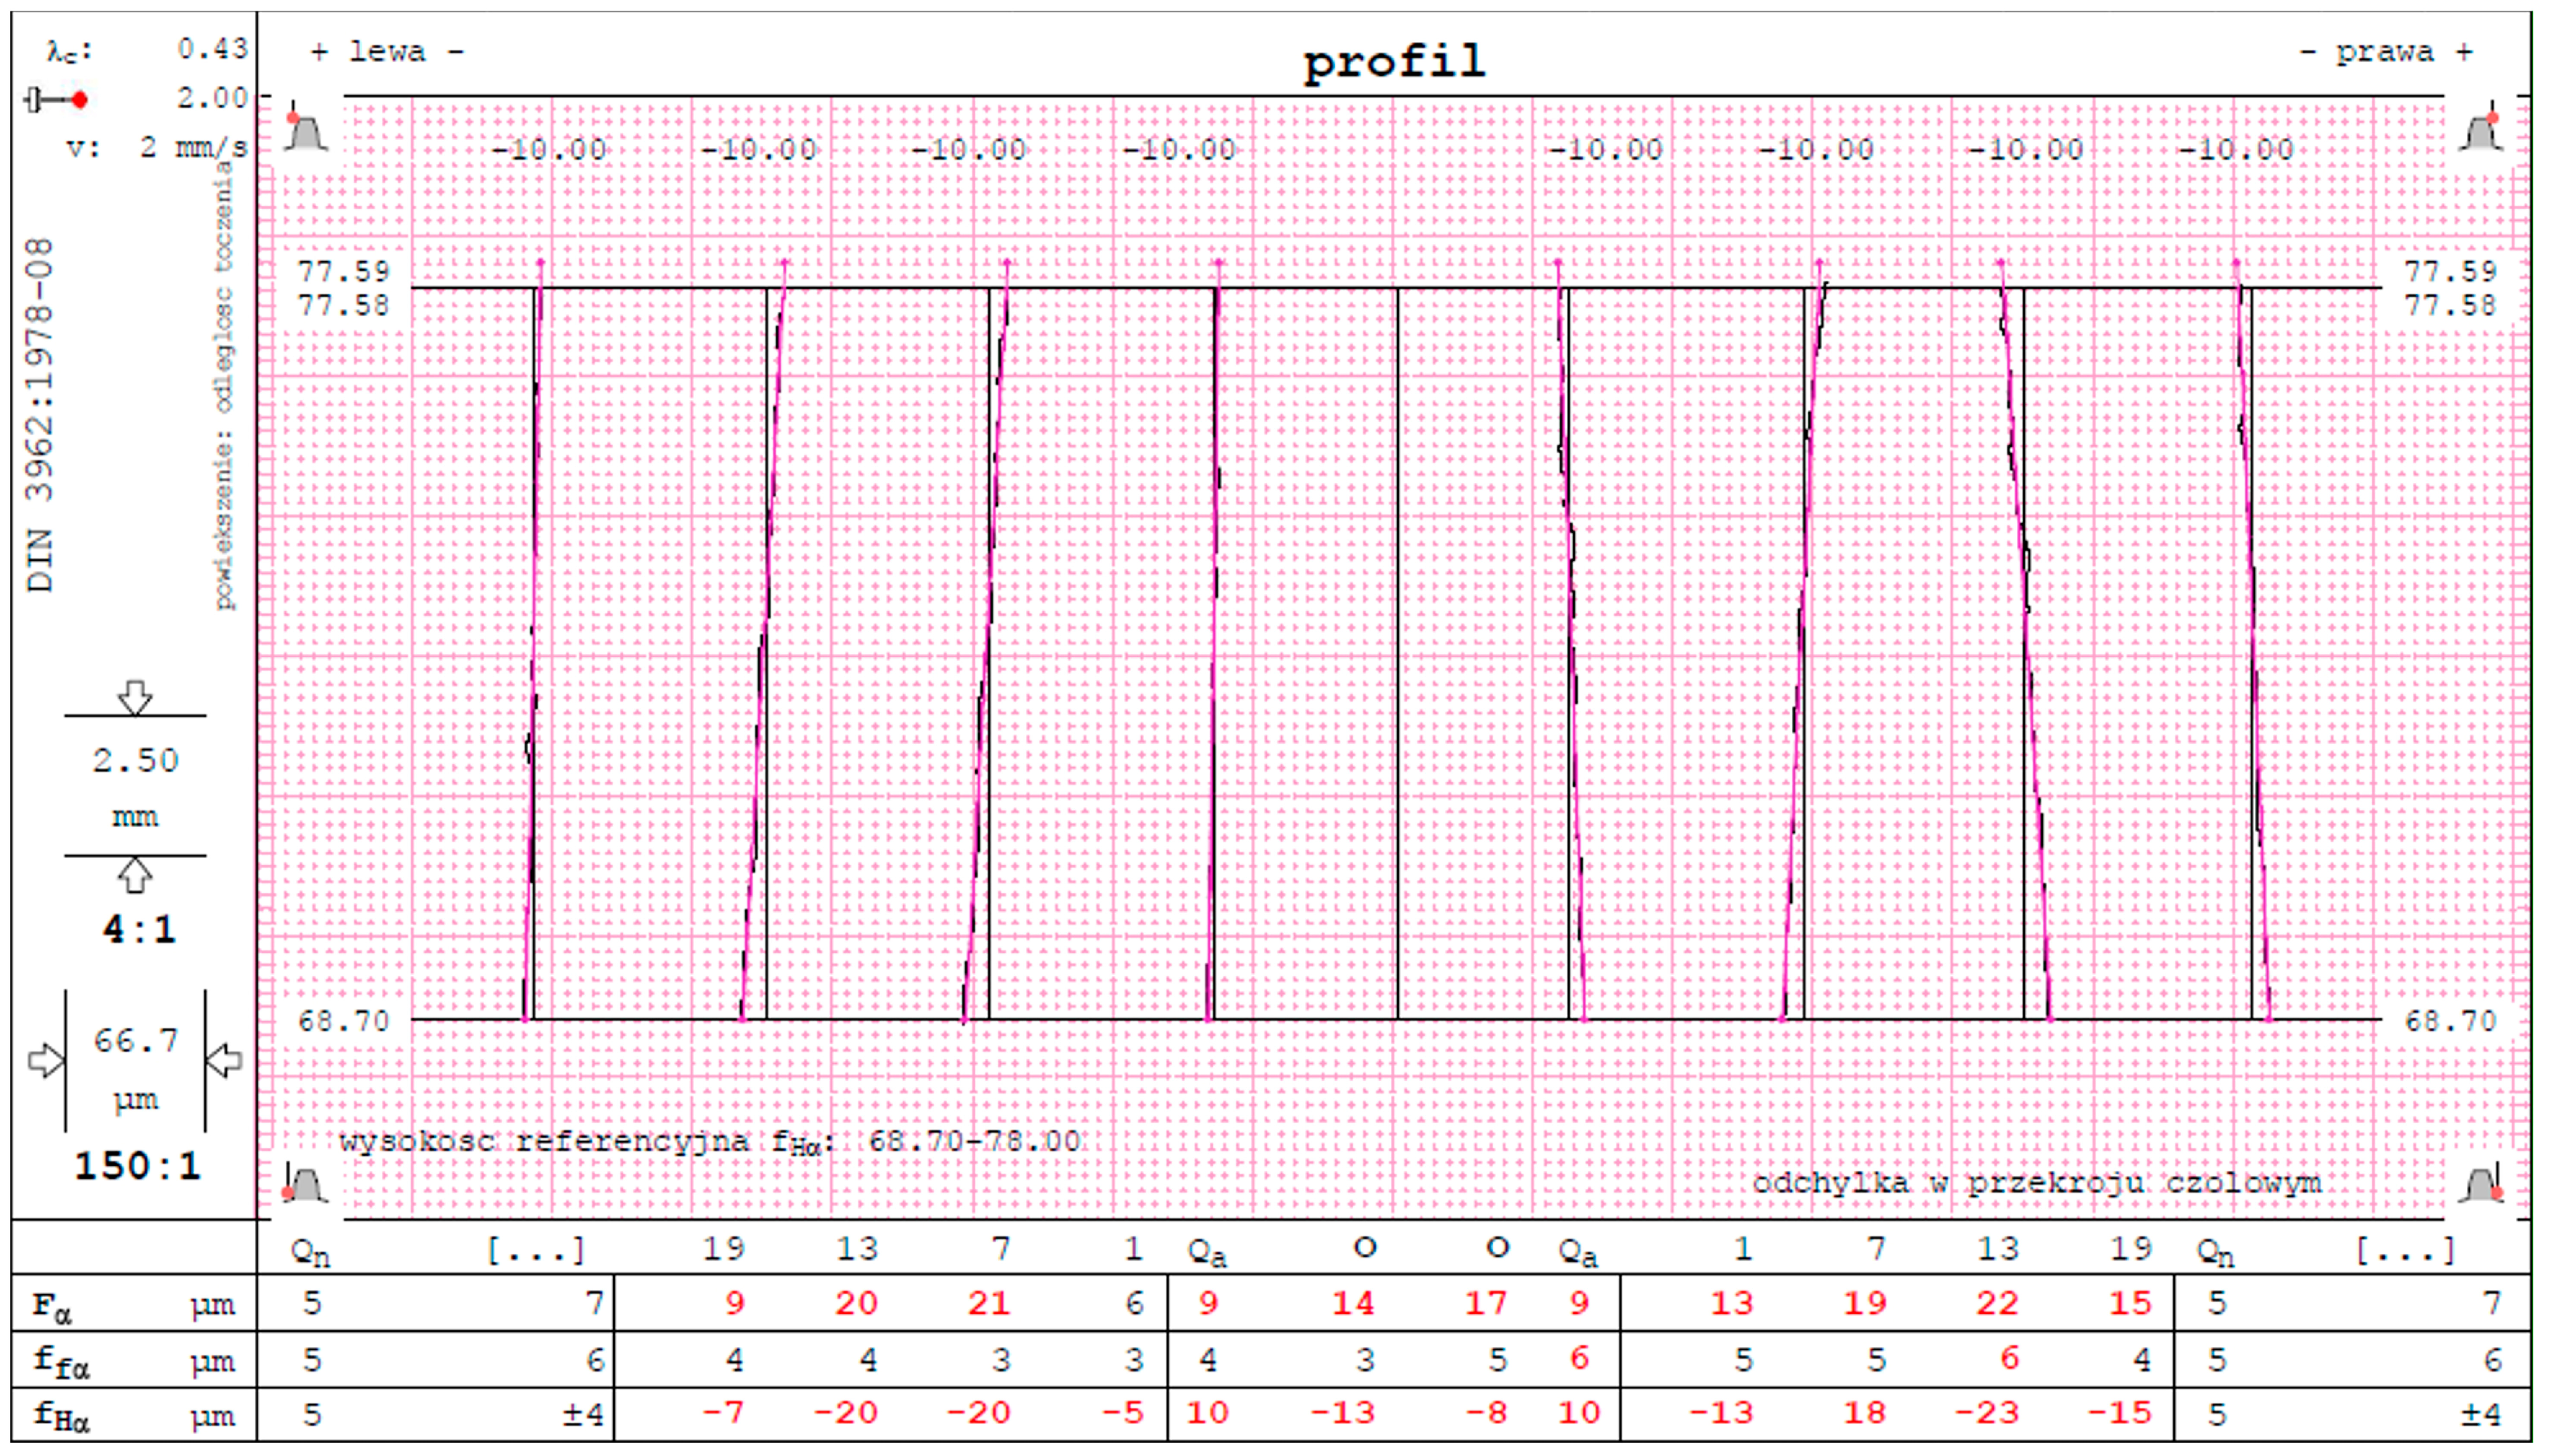Click left-pointing arrow beside 66.7 µm scale
The width and height of the screenshot is (2549, 1456).
224,1060
